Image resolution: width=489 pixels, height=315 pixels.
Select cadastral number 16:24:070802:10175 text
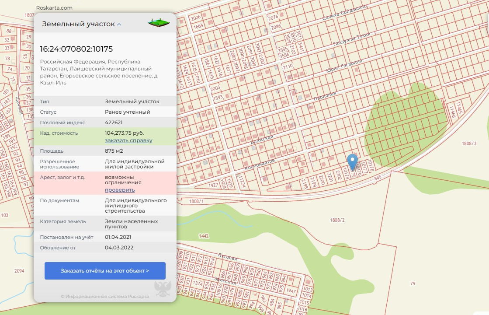coord(76,49)
